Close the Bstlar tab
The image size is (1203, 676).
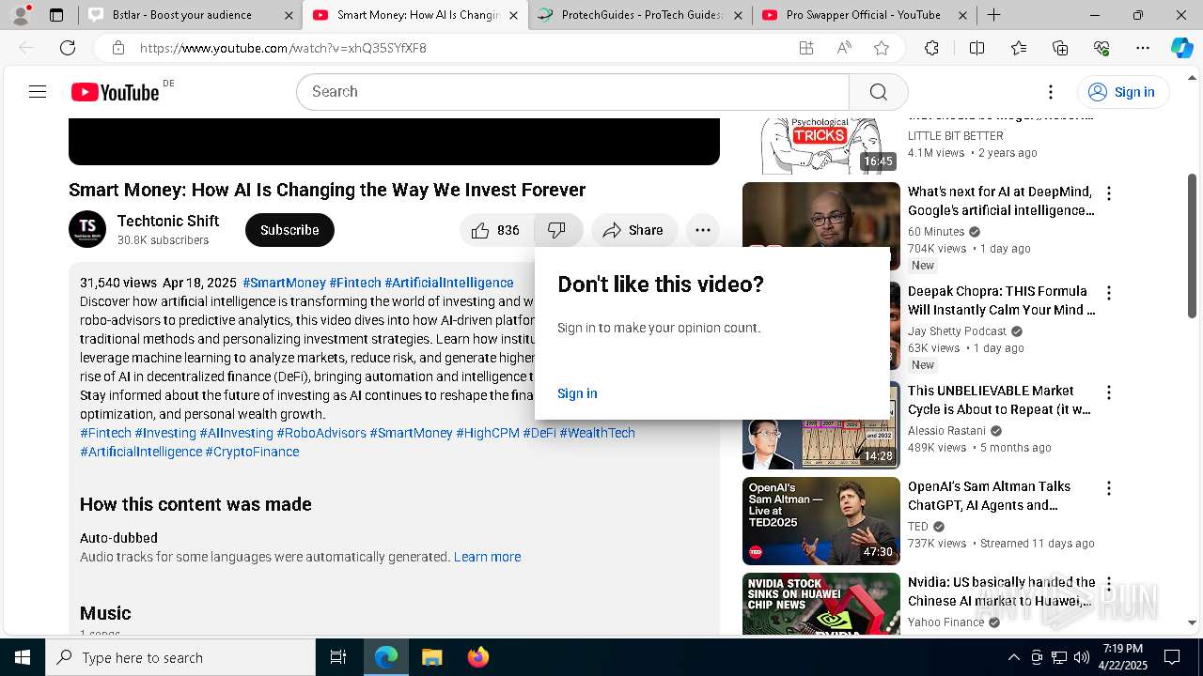(x=288, y=15)
